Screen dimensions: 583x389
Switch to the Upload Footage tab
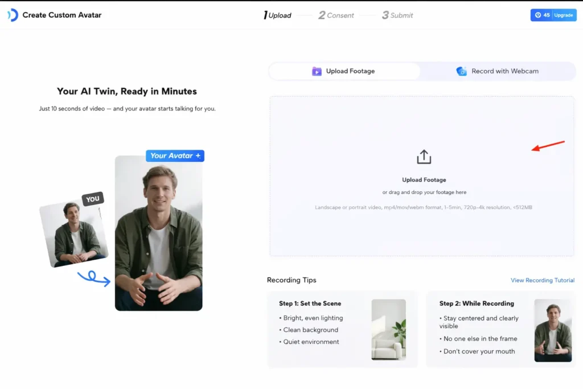pos(344,71)
